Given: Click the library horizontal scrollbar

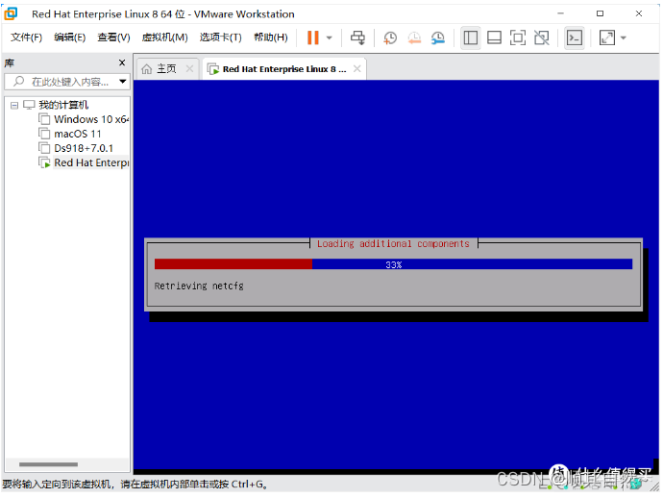Looking at the screenshot, I should [48, 464].
